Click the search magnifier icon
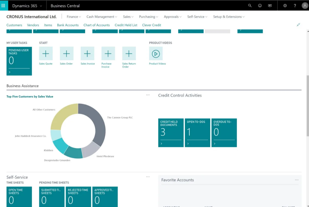This screenshot has width=309, height=207. [x=250, y=5]
